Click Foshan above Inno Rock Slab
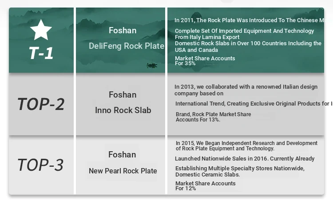 [123, 94]
